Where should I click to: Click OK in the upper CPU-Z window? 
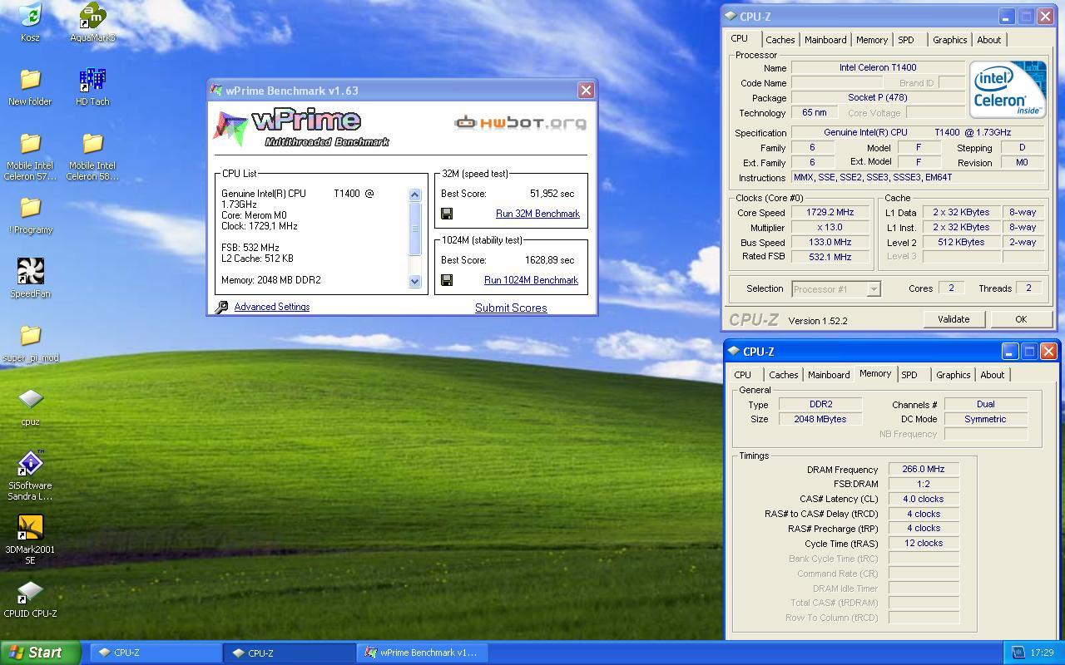point(1021,319)
